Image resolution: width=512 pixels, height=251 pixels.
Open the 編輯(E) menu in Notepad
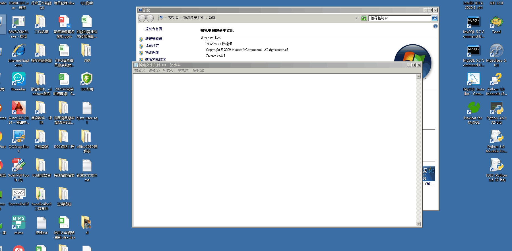[154, 70]
